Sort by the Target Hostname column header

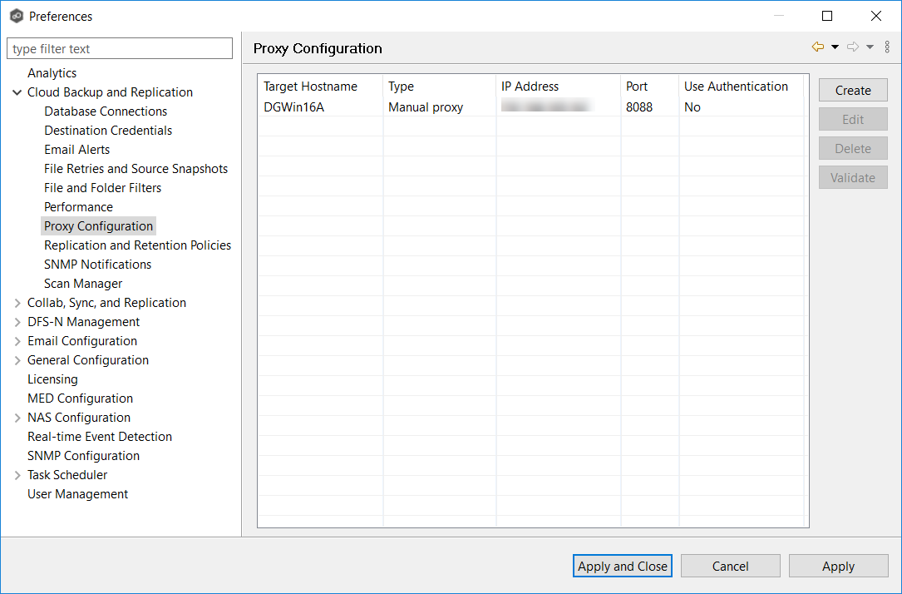(x=310, y=87)
